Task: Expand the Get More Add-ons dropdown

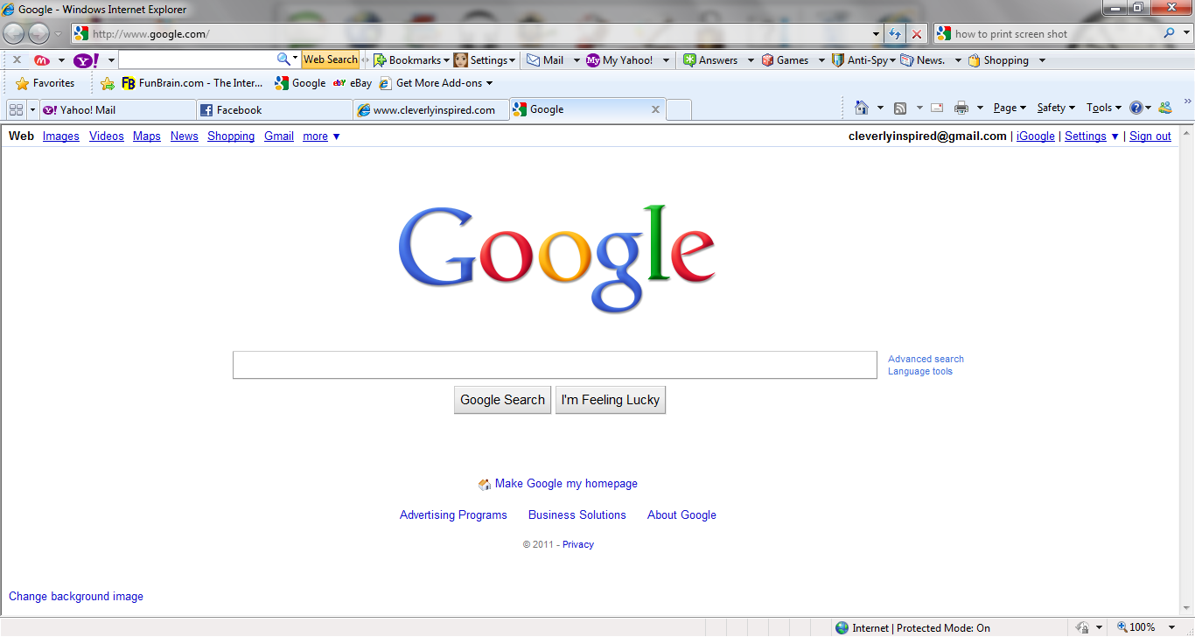Action: [x=489, y=84]
